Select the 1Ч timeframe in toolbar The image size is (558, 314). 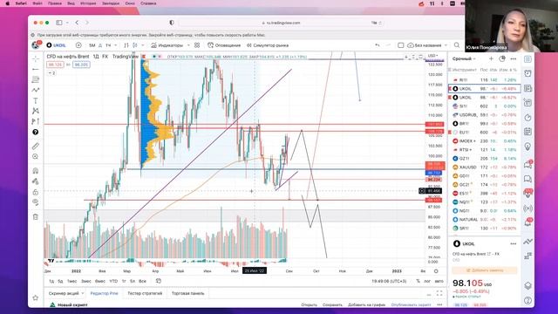click(108, 45)
